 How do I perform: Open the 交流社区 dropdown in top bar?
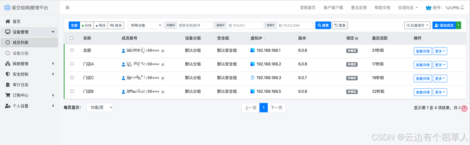coord(408,8)
